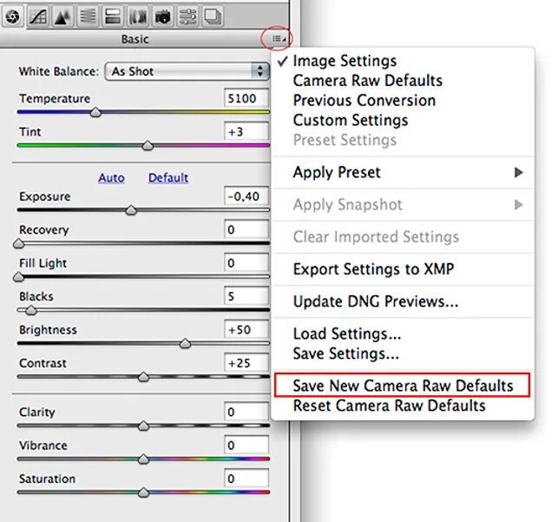Click the Basic panel flyout menu icon
The image size is (558, 522).
click(279, 38)
